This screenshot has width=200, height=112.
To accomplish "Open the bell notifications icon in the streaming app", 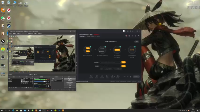I will 135,36.
